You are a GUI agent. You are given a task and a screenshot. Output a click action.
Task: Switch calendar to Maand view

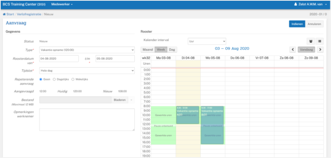[x=147, y=50]
